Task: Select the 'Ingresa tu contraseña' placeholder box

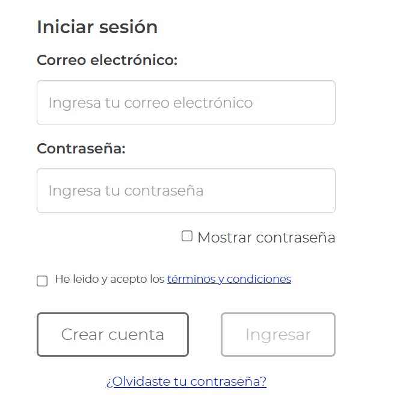Action: 186,191
